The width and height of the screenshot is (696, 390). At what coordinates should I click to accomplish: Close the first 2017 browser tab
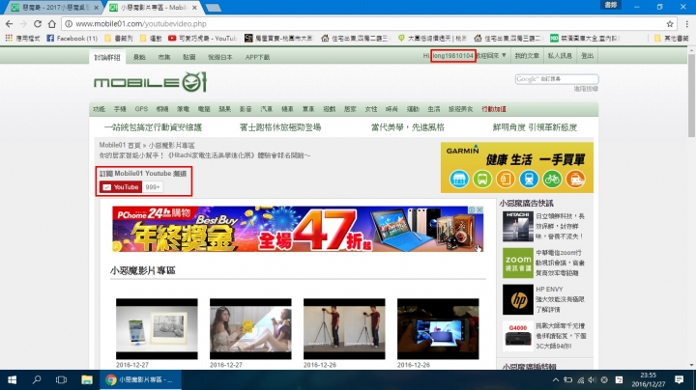(96, 8)
